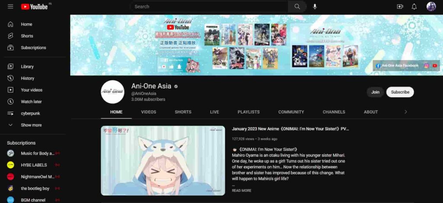Open BGM channel avatar

click(10, 200)
